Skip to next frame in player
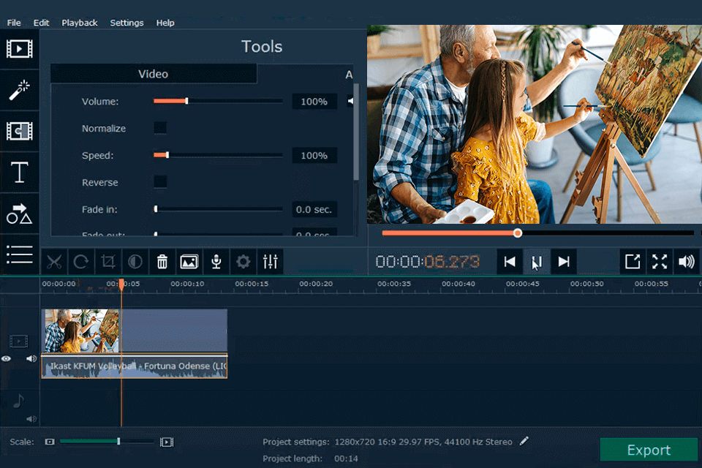Image resolution: width=702 pixels, height=468 pixels. (x=563, y=261)
